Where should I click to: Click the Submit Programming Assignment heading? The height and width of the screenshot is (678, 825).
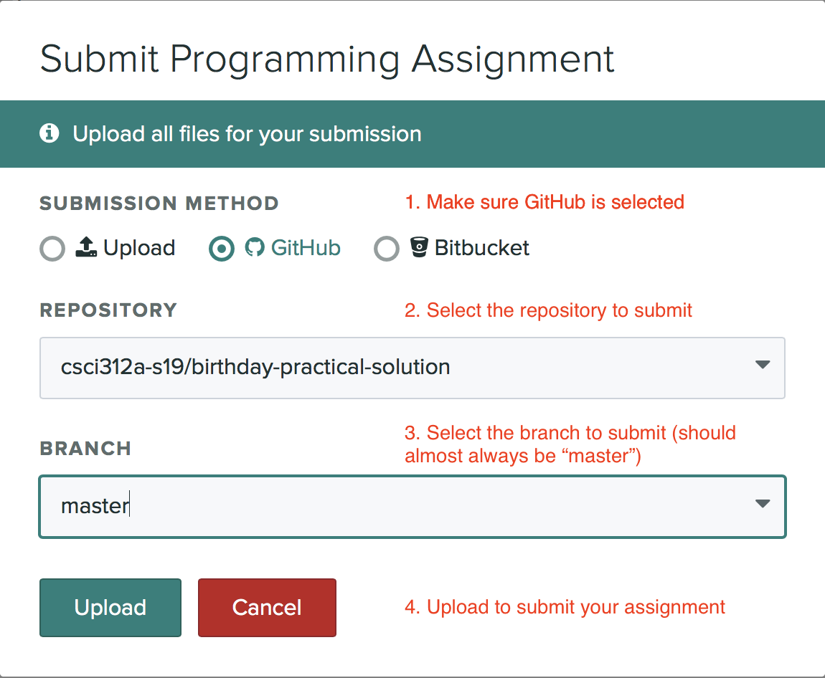click(x=326, y=59)
